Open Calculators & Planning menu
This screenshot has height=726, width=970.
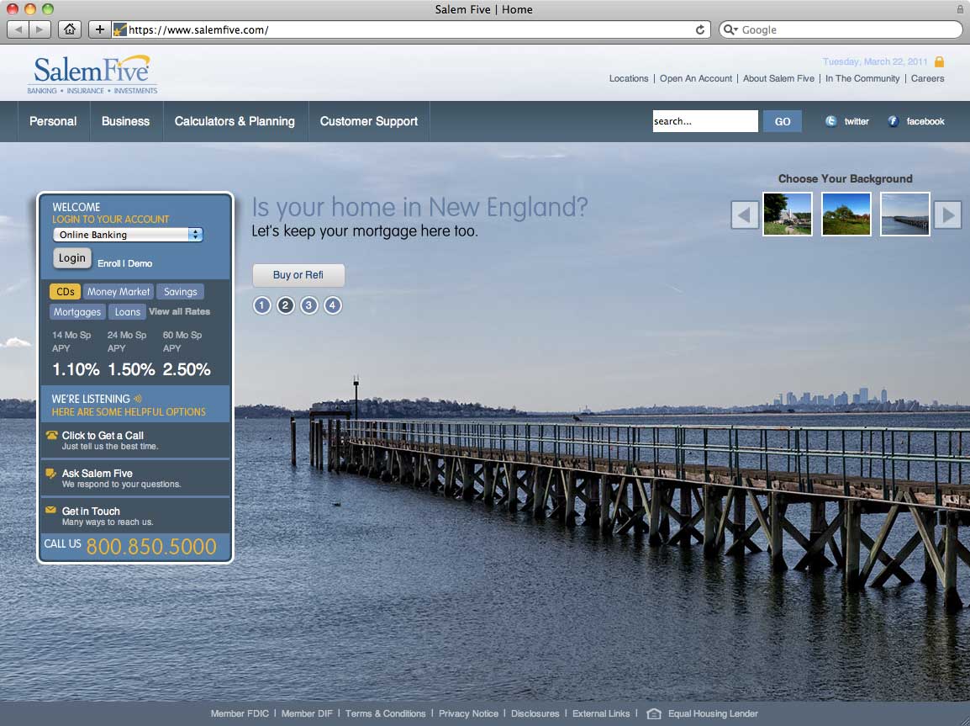point(235,121)
